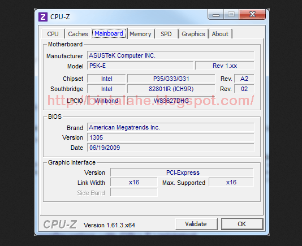Click the BIOS Date label
This screenshot has width=302, height=246.
click(x=77, y=148)
